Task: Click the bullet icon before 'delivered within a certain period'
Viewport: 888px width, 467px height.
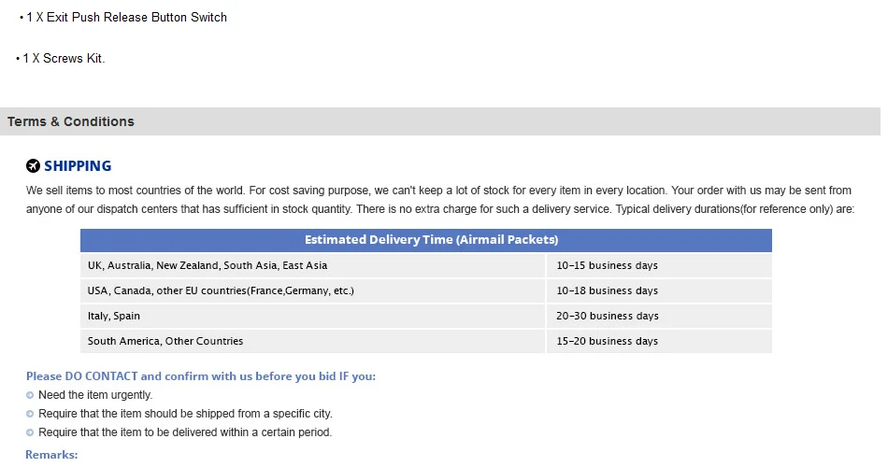Action: [x=30, y=432]
